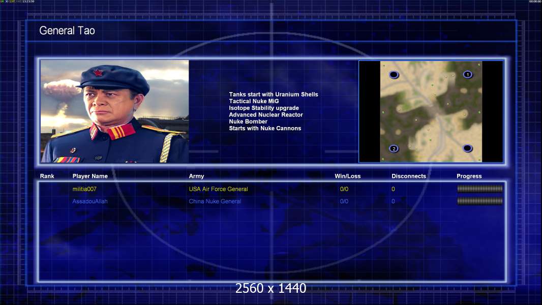This screenshot has height=305, width=542.
Task: Click the desert map preview thumbnail
Action: (431, 111)
